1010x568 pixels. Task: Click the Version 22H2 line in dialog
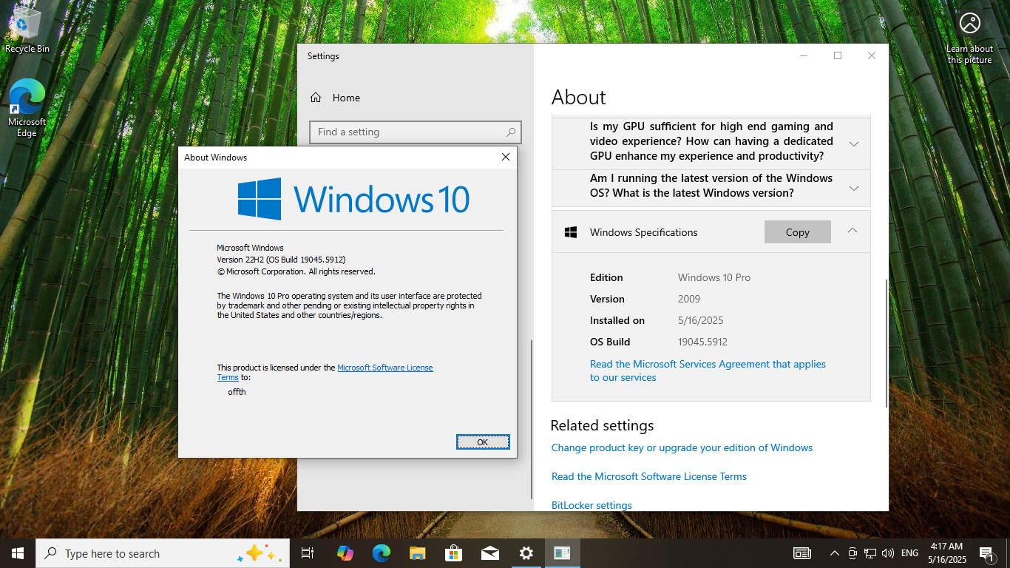(x=281, y=260)
